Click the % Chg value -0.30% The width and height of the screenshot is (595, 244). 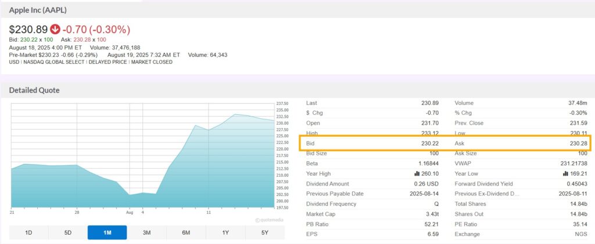(x=579, y=113)
